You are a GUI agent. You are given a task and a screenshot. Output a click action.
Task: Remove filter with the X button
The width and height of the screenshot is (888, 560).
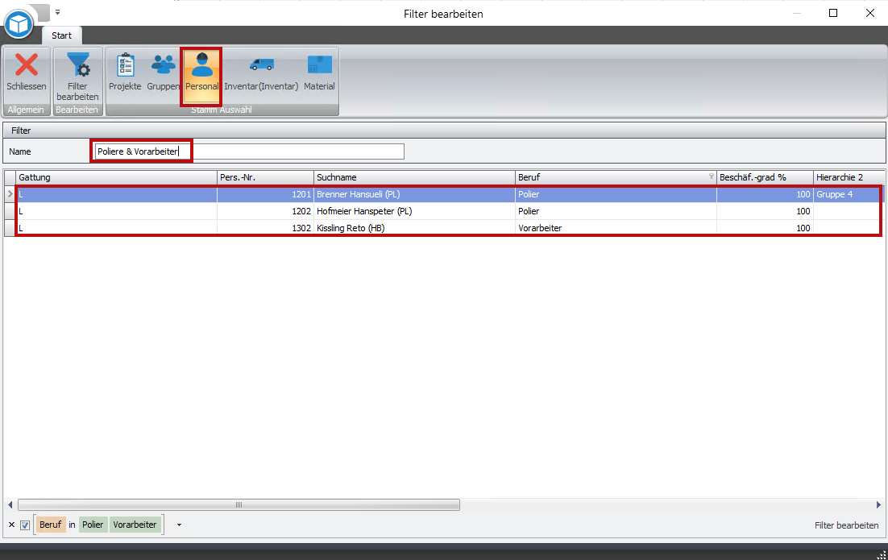tap(11, 525)
